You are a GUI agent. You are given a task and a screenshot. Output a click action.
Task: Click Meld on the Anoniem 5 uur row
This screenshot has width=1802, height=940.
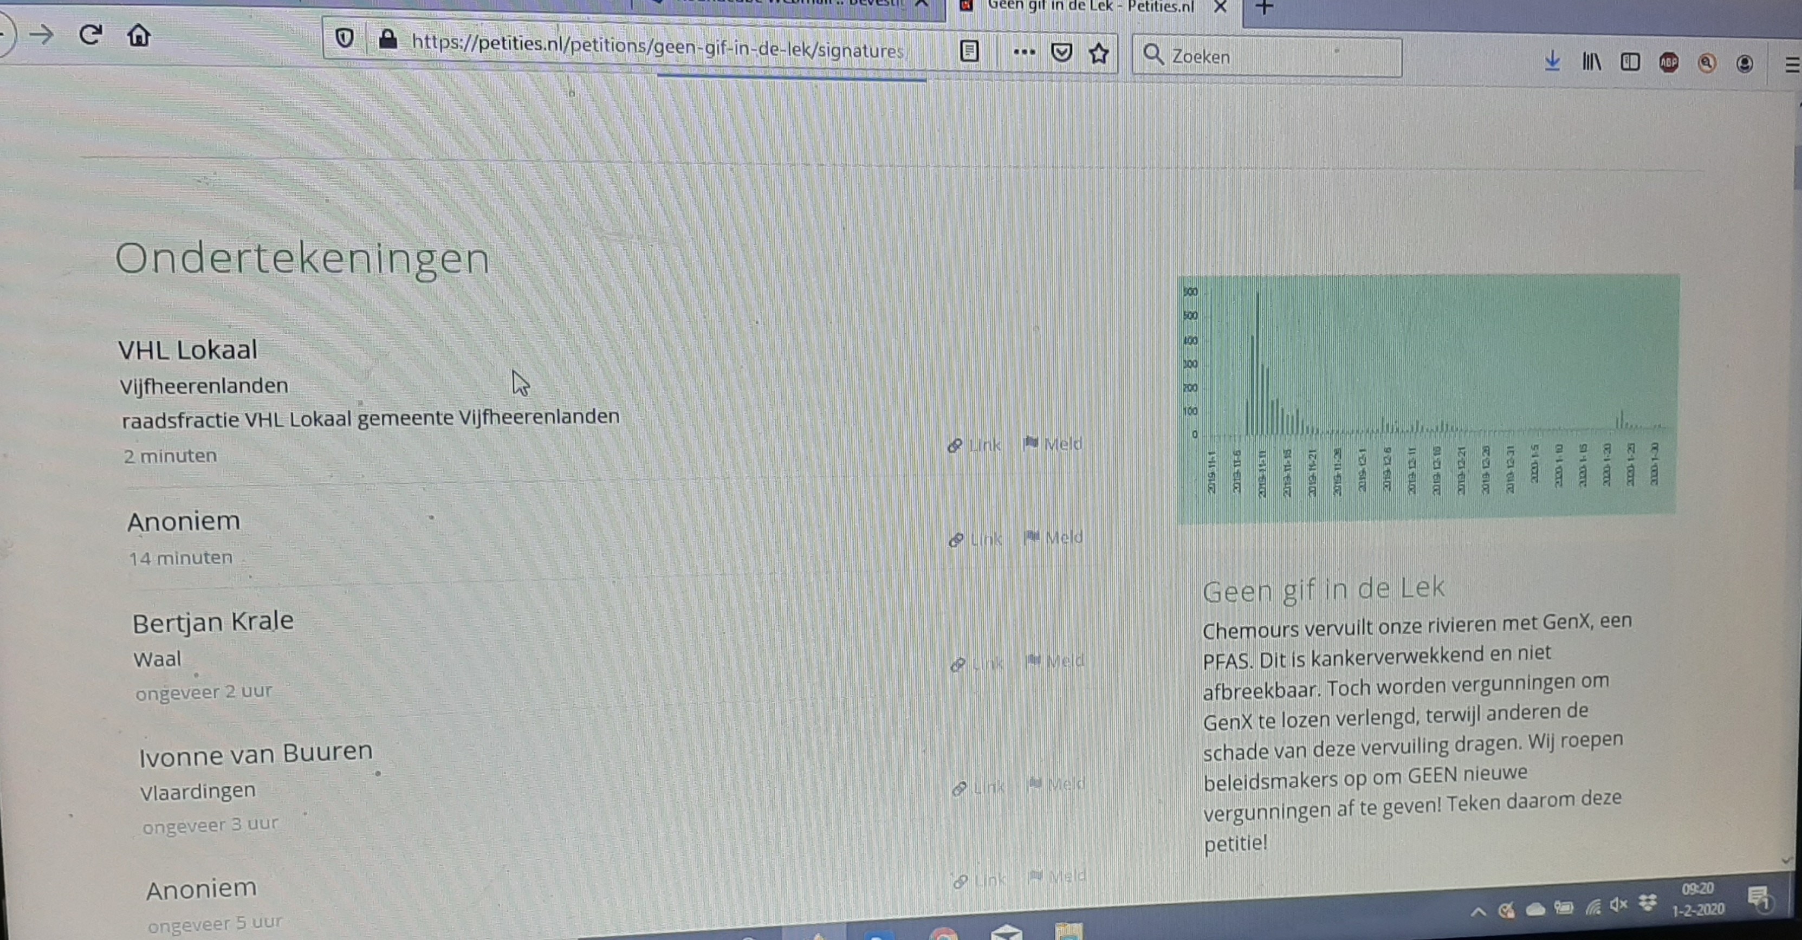[x=1058, y=876]
